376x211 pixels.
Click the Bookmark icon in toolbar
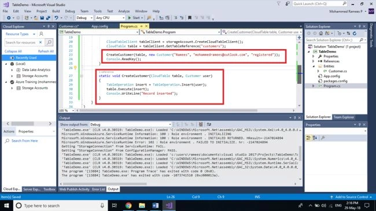(x=189, y=18)
